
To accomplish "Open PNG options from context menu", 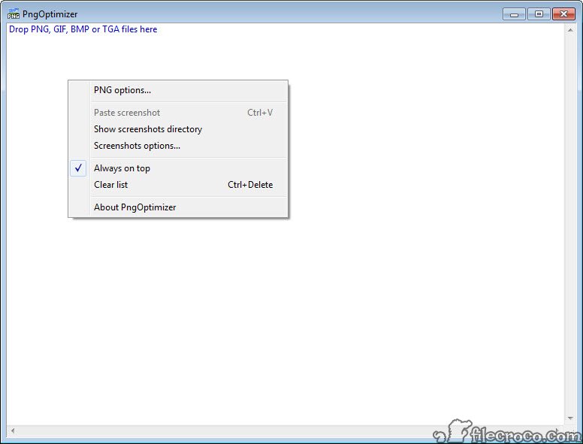I will click(x=178, y=90).
